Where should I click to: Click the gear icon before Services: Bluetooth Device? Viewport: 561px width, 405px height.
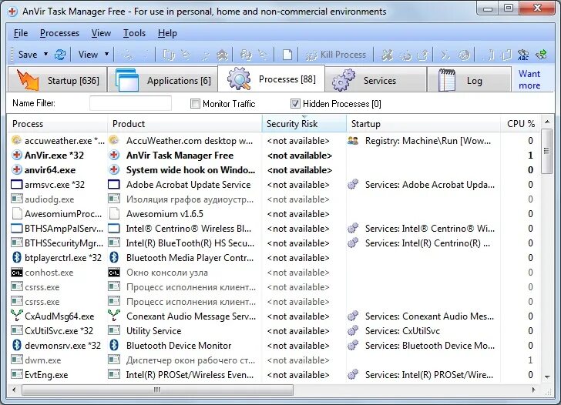353,345
